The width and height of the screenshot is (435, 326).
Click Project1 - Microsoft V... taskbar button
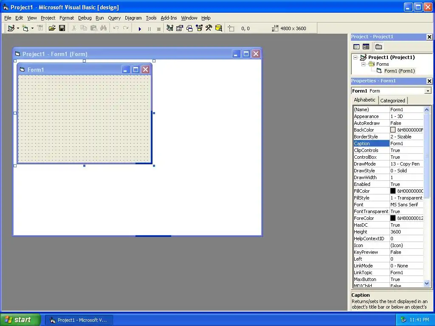click(79, 320)
